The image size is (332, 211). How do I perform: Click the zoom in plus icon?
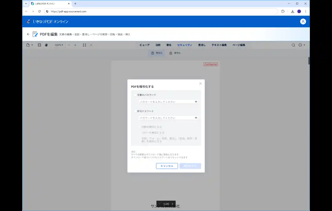(75, 45)
